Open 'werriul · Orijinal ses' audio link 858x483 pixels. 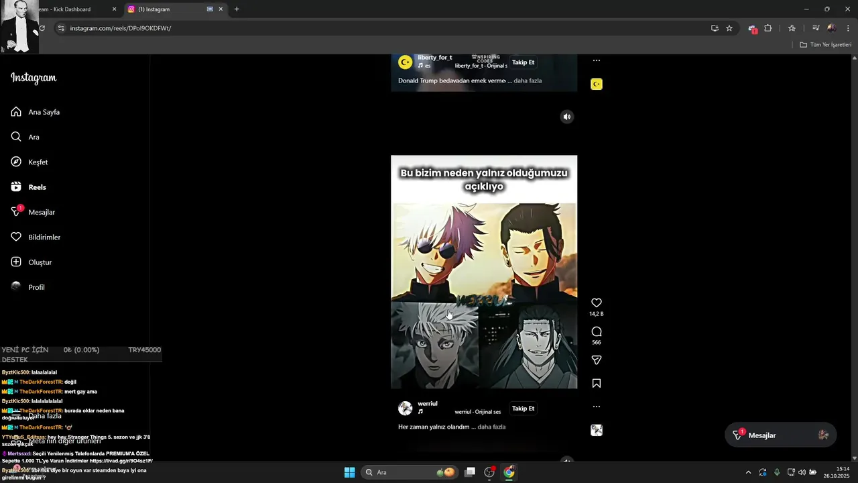click(x=477, y=412)
